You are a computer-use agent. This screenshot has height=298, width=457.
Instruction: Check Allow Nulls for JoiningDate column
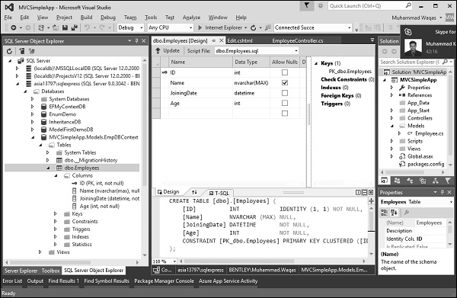click(285, 93)
